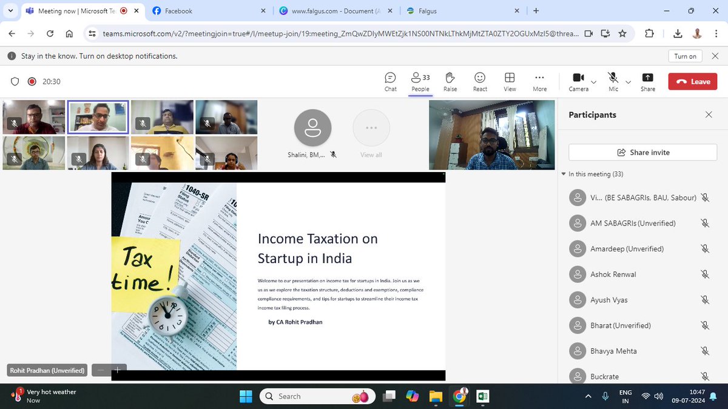Select Ashok Renwal in participants list
Screen dimensions: 728x409
[613, 274]
